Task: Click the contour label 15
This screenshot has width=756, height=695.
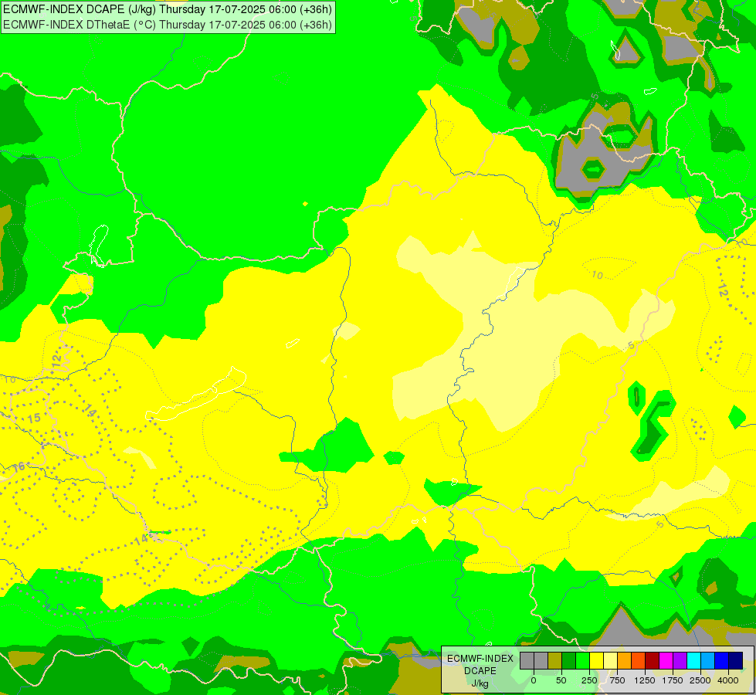Action: click(x=34, y=418)
